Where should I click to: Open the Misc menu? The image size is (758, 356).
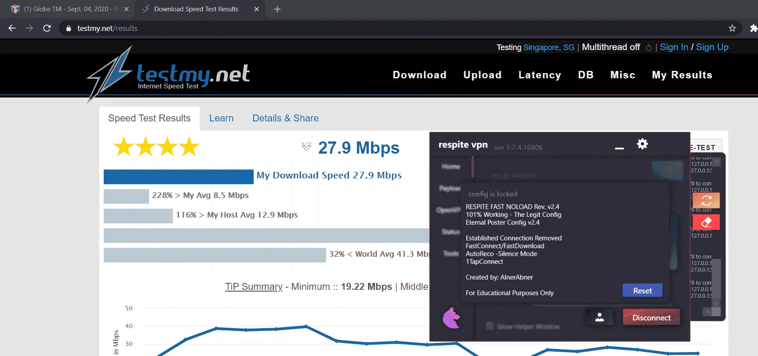tap(623, 75)
